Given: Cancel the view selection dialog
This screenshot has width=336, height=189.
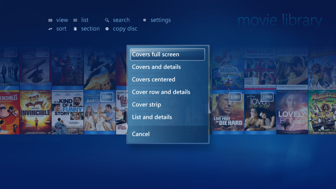Looking at the screenshot, I should (167, 134).
